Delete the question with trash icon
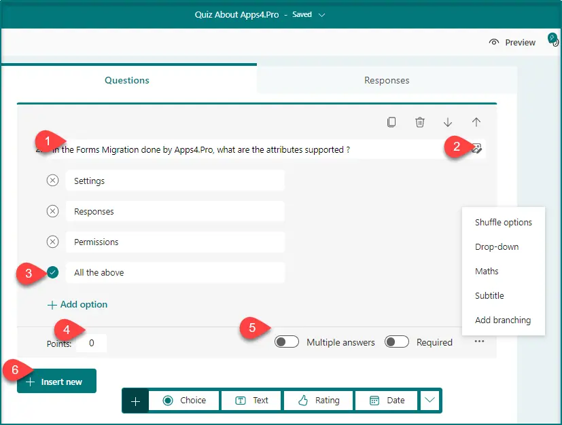 click(420, 122)
